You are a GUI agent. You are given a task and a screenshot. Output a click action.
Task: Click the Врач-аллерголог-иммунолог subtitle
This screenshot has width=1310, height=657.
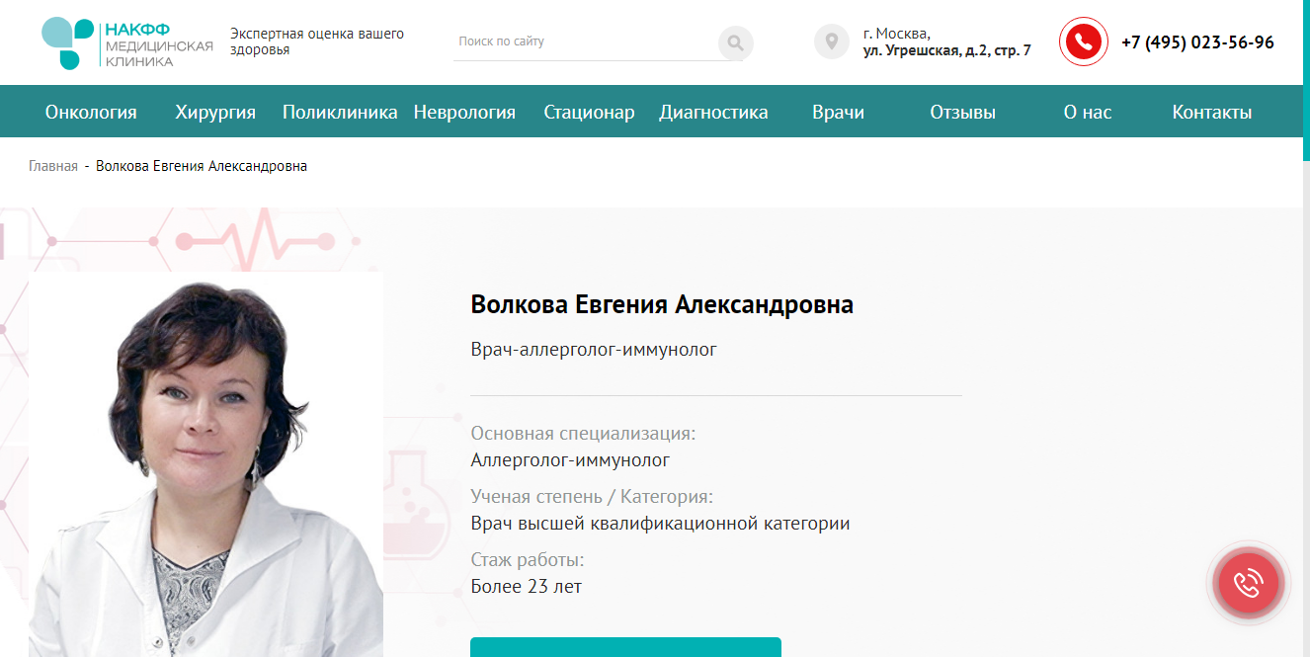click(x=594, y=350)
